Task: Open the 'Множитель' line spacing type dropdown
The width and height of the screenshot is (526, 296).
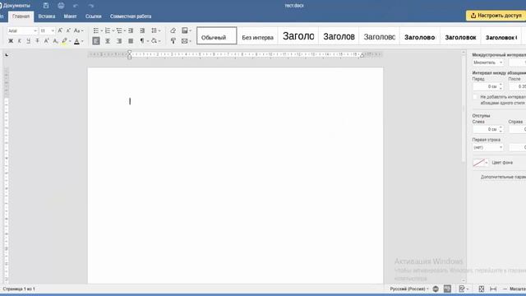Action: point(487,62)
